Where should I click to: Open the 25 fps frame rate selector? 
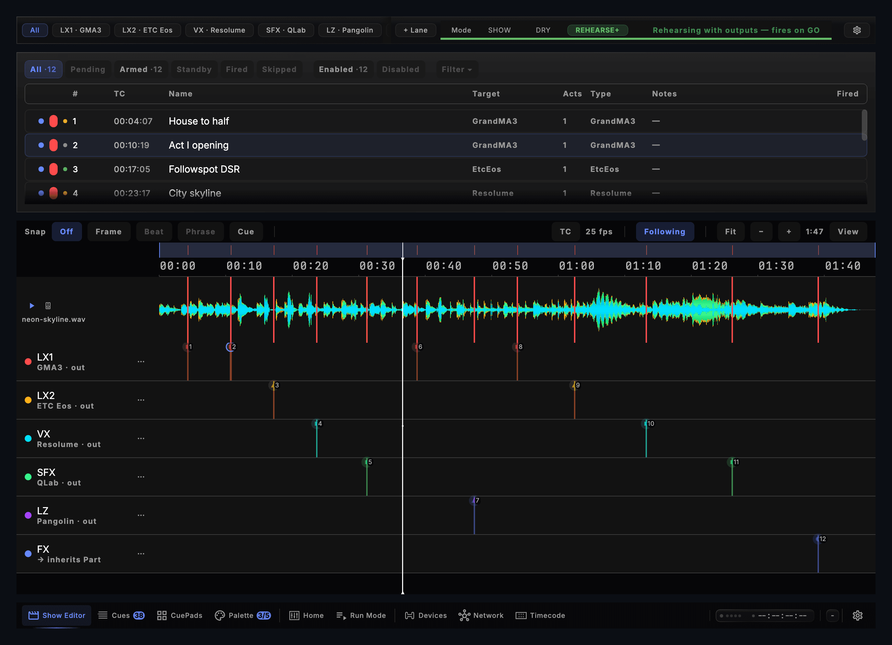[x=599, y=232]
